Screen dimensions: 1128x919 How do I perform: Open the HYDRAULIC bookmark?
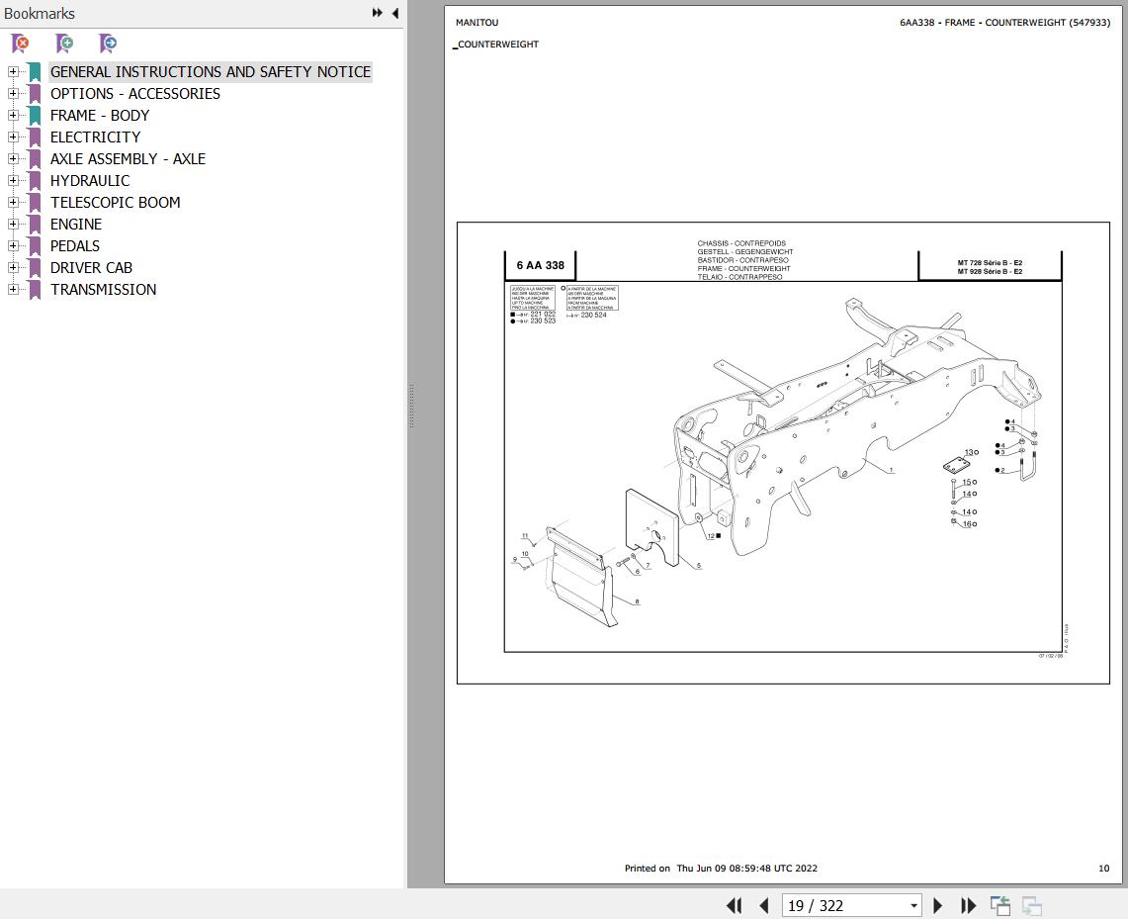(x=90, y=181)
